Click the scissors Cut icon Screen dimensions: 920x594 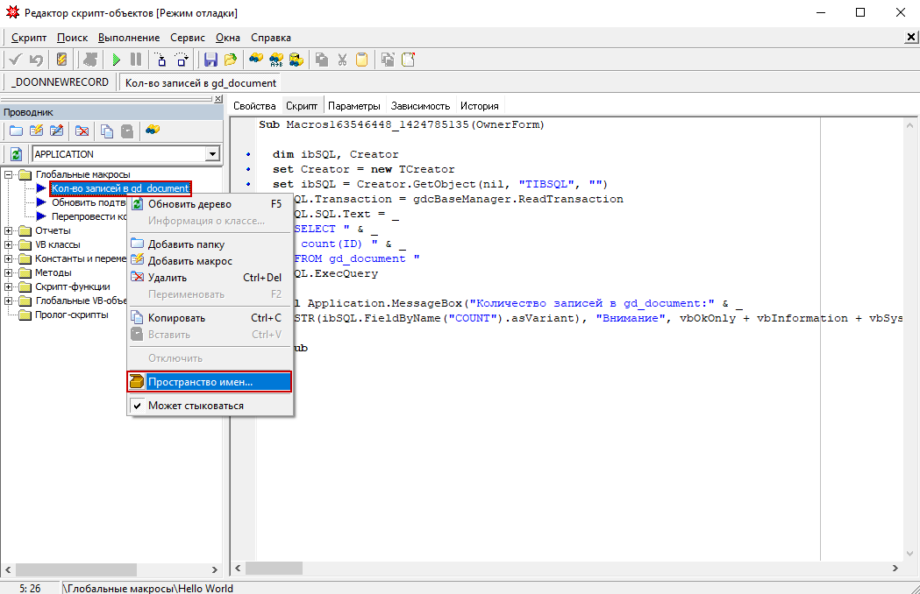(342, 60)
